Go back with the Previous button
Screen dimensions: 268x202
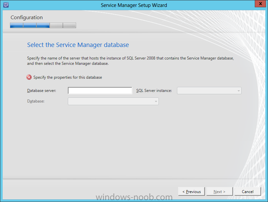click(192, 191)
